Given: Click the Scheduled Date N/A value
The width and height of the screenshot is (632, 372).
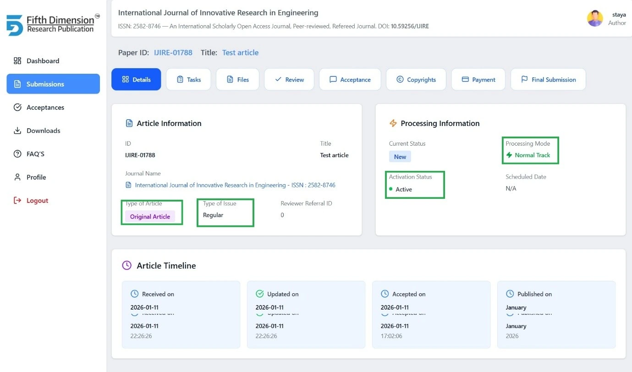Looking at the screenshot, I should (x=511, y=188).
